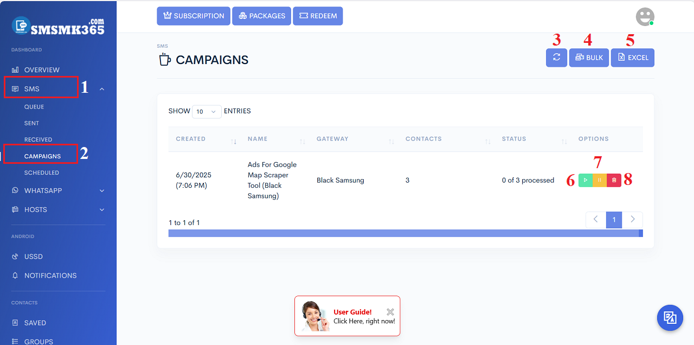Open the Subscription button
This screenshot has height=345, width=694.
coord(194,16)
